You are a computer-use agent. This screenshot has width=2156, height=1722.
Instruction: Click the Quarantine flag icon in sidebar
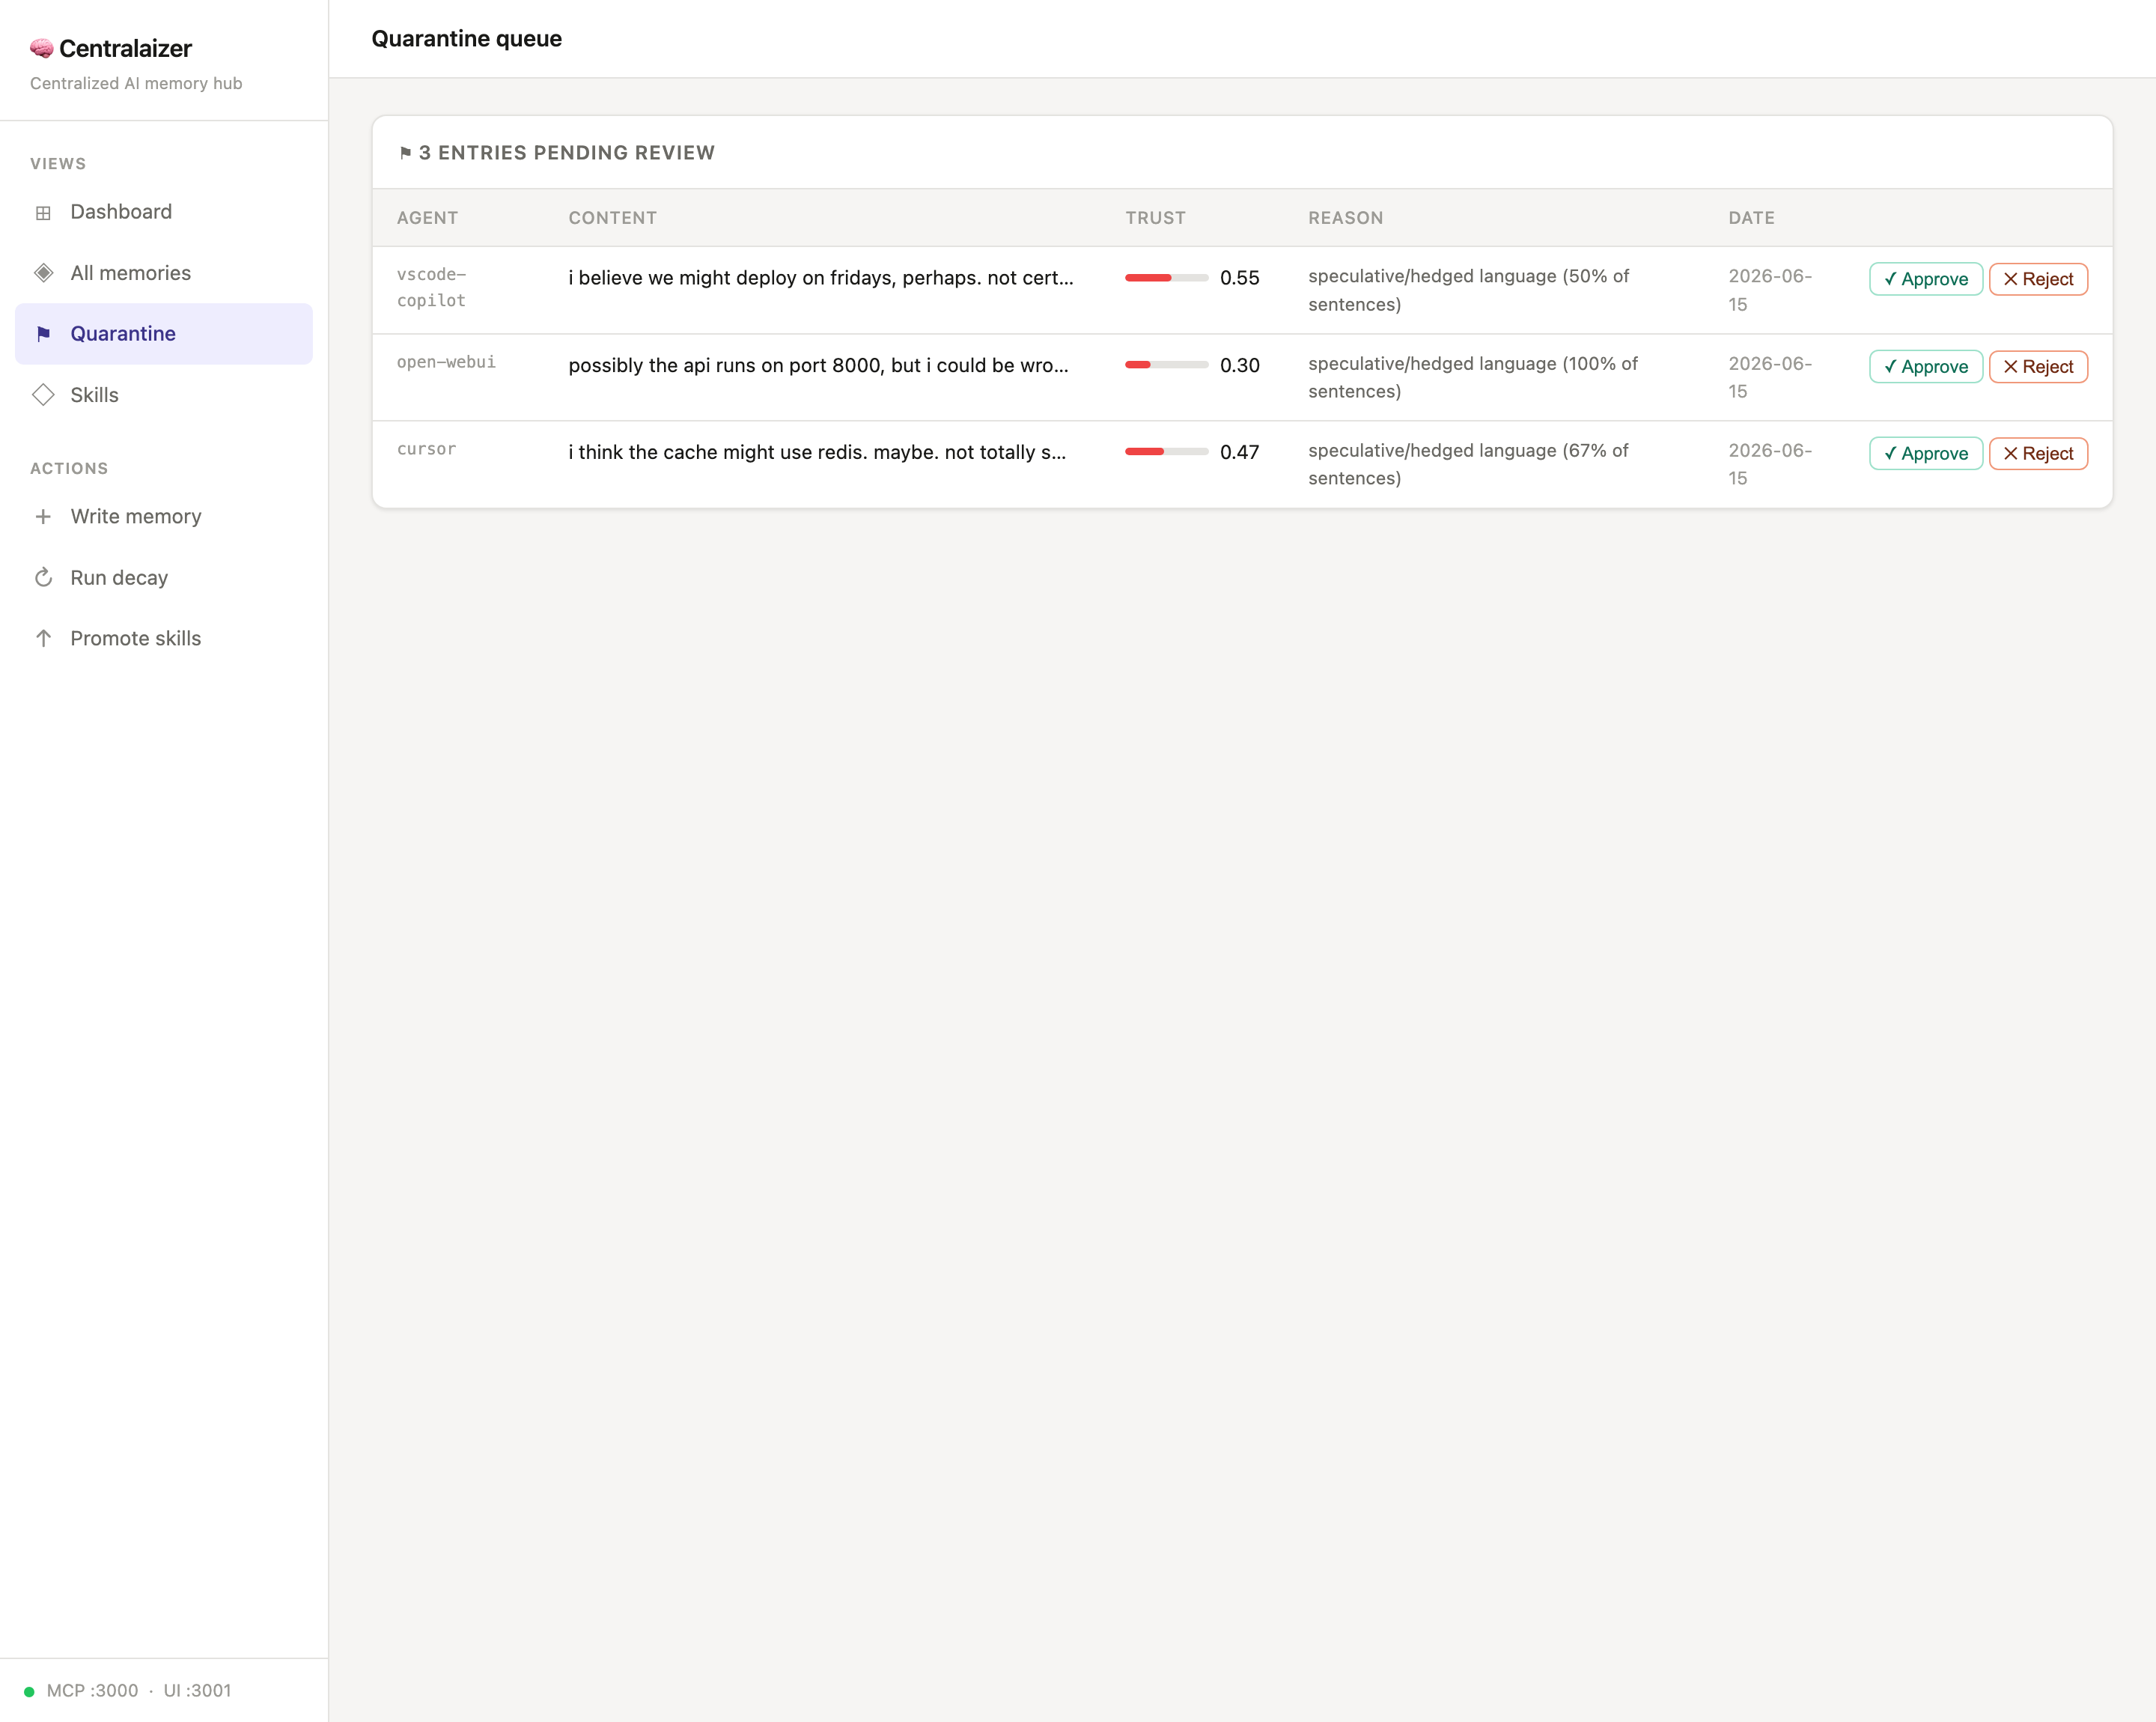43,334
